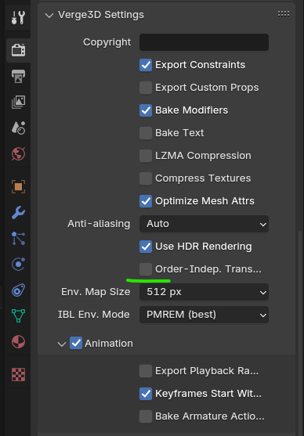
Task: Enable Export Playback Range checkbox
Action: coord(146,371)
